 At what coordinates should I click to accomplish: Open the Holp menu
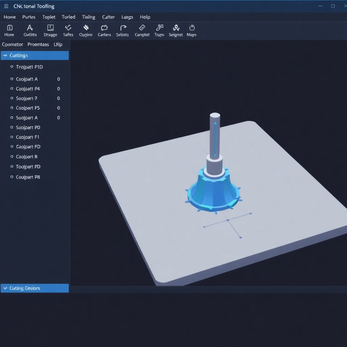[x=145, y=17]
